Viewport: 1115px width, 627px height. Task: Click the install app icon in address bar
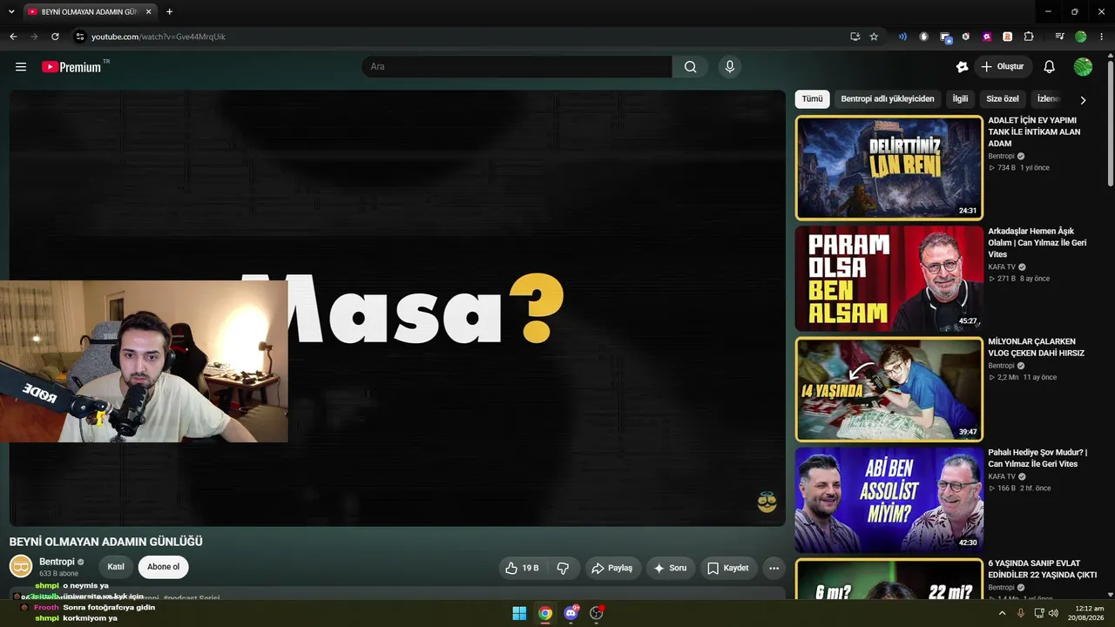pos(855,37)
